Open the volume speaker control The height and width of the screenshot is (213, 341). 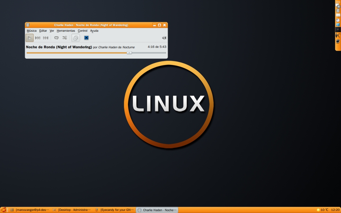[x=164, y=38]
